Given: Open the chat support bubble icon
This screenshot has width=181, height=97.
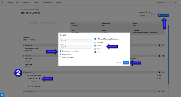Looking at the screenshot, I should click(2, 95).
